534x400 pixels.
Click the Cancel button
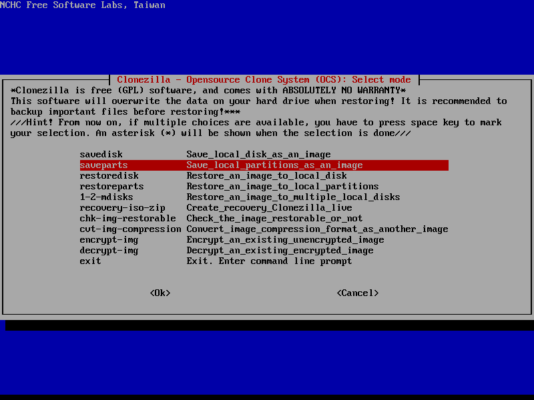(358, 293)
